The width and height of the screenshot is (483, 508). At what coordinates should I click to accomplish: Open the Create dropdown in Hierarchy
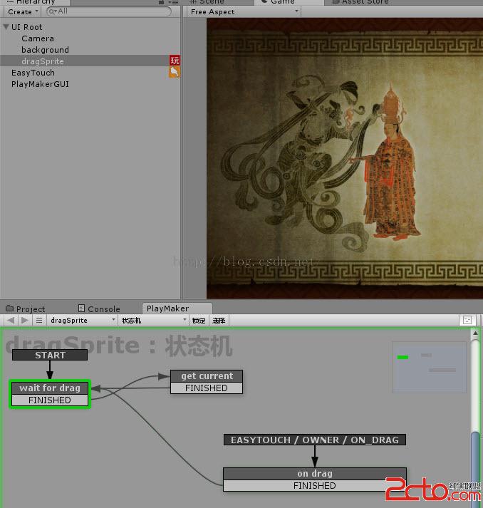click(x=22, y=12)
